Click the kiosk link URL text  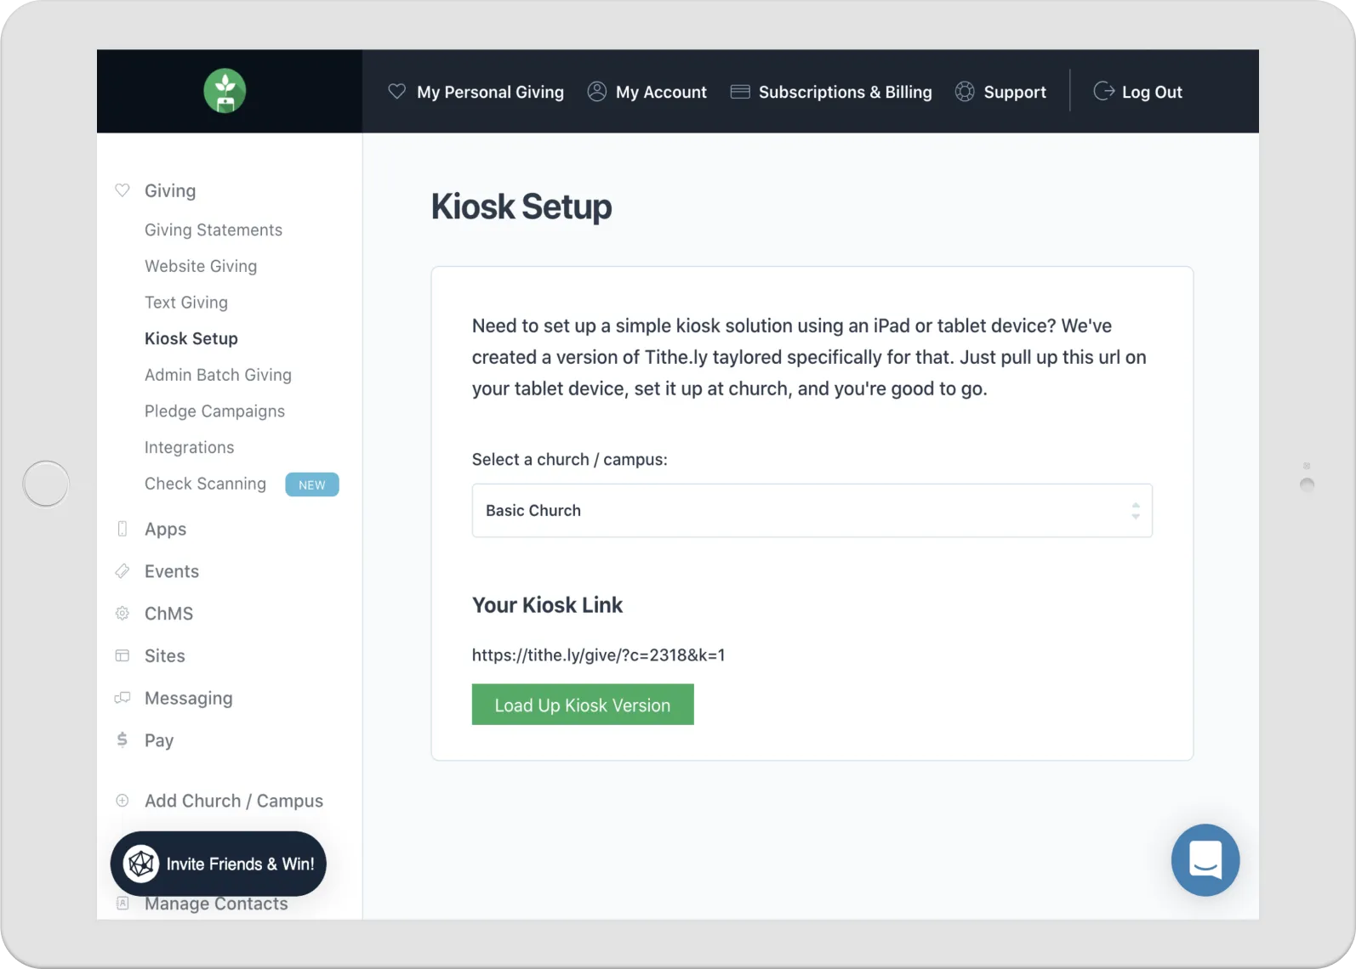click(x=599, y=654)
